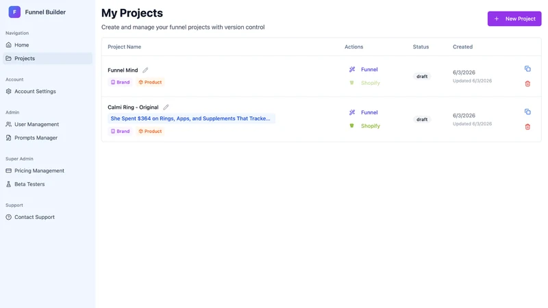Delete the Calmi Ring project

click(x=527, y=127)
